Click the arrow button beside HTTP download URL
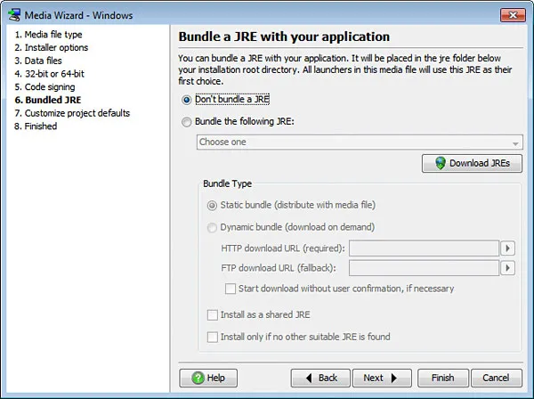Screen dimensions: 534x399 click(x=508, y=248)
